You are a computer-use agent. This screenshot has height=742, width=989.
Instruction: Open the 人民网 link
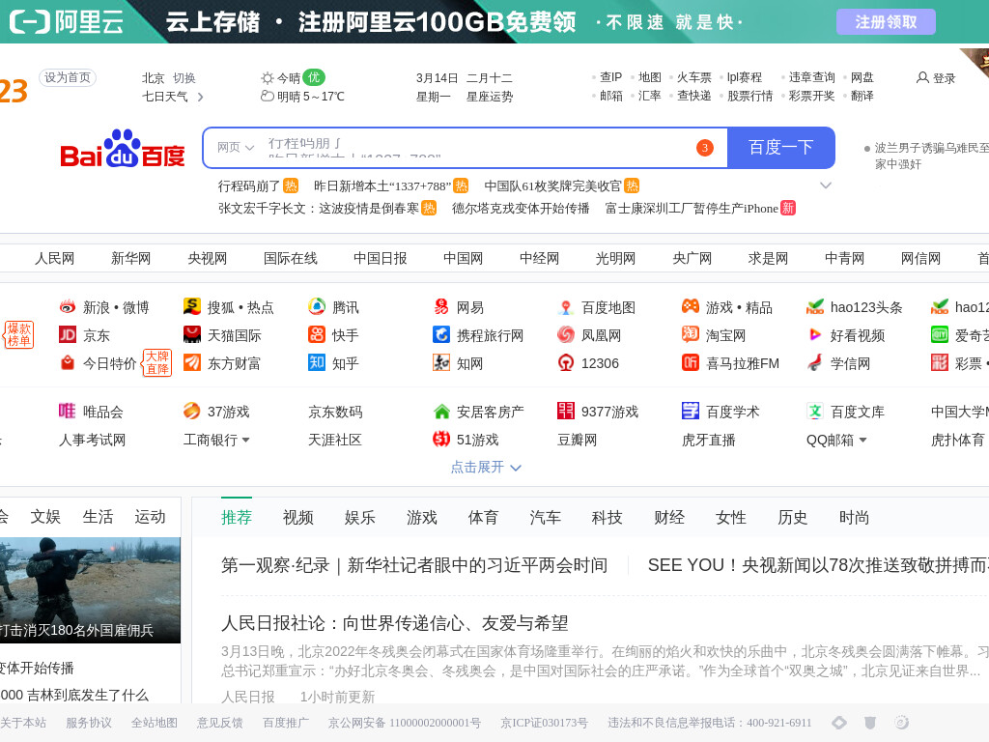[x=55, y=258]
